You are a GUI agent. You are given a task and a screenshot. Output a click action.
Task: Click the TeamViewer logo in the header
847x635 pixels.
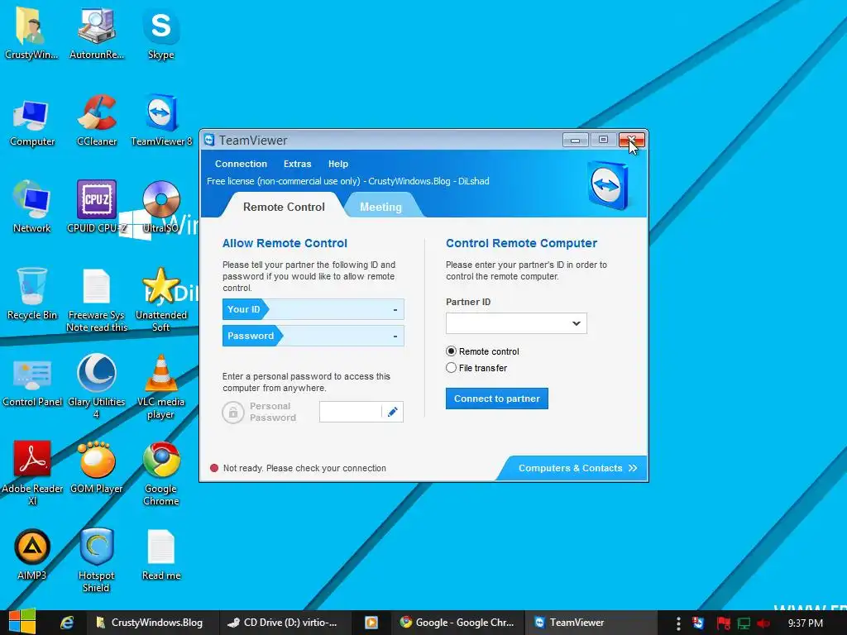click(x=608, y=185)
